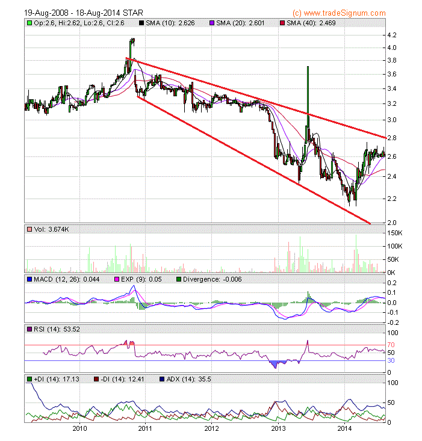Click the 'EXP (9): 0.05' label
This screenshot has width=422, height=441.
(141, 279)
